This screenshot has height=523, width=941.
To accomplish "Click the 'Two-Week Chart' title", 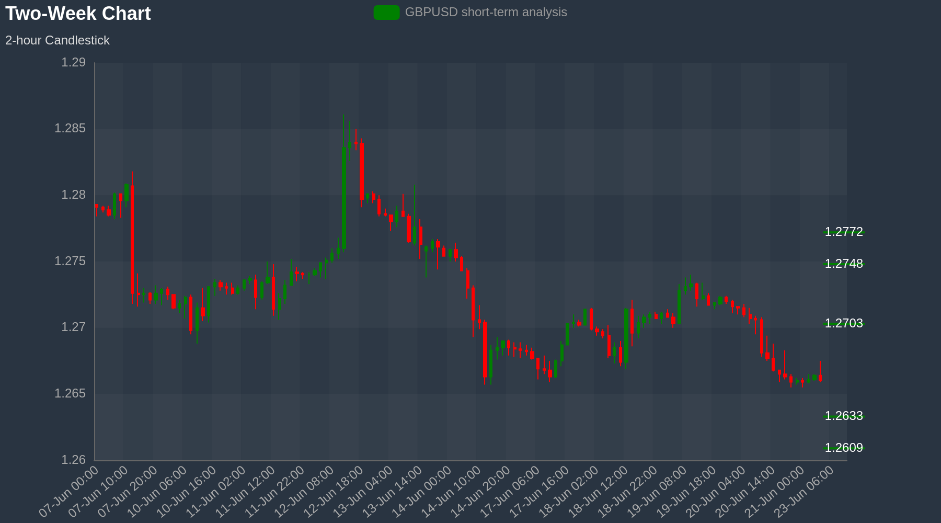I will pyautogui.click(x=78, y=14).
